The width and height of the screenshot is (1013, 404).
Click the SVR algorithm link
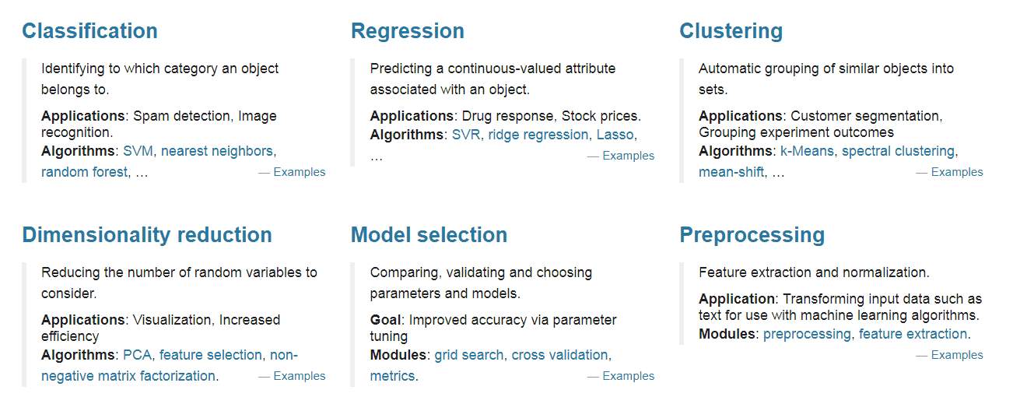(467, 135)
